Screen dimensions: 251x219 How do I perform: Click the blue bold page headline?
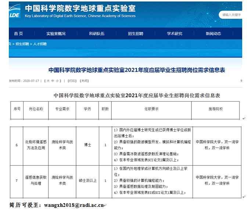tap(137, 70)
